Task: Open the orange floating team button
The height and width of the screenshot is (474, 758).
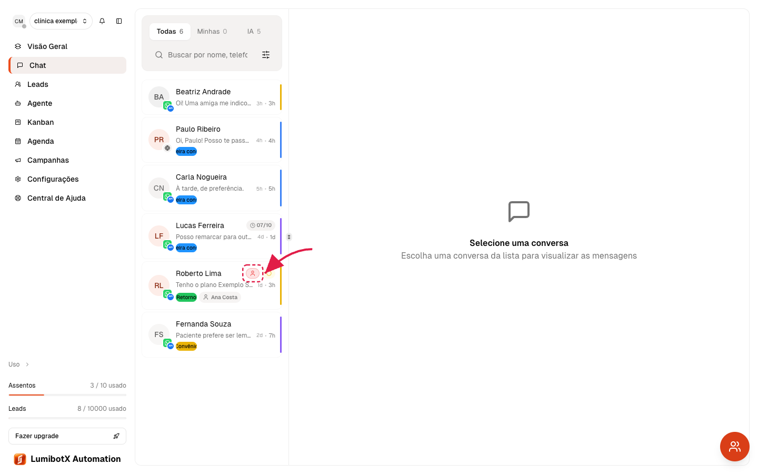Action: click(735, 447)
